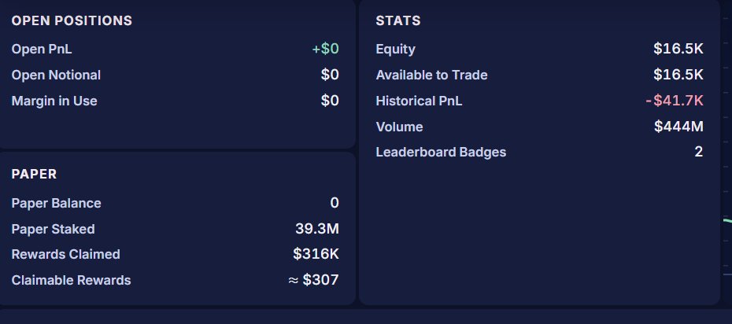Select the Paper Balance value 0

click(335, 203)
